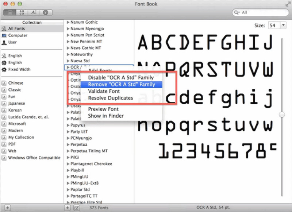Click the PDF collection icon
Screen dimensions: 292x212
(4, 144)
